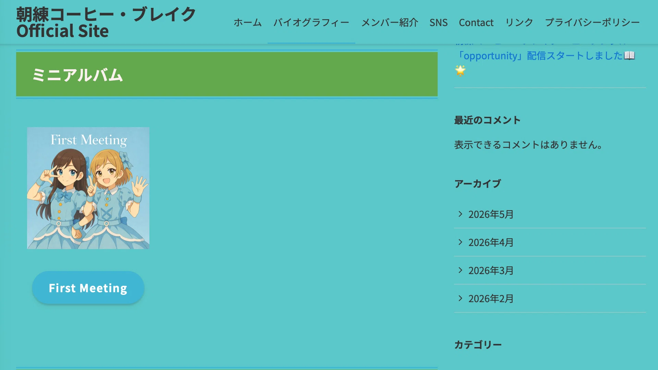Viewport: 658px width, 370px height.
Task: Click the 最近のコメント heading
Action: click(x=487, y=120)
